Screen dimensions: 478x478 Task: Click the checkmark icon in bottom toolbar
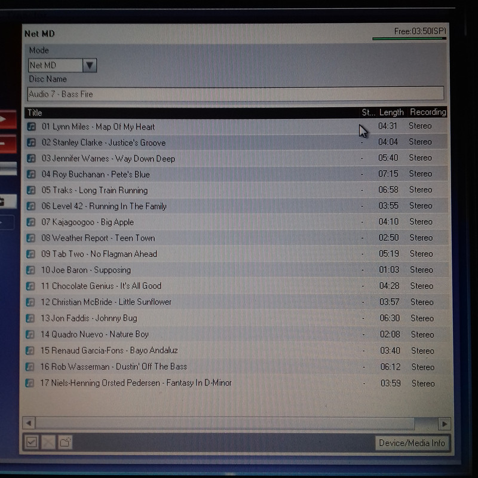click(32, 442)
